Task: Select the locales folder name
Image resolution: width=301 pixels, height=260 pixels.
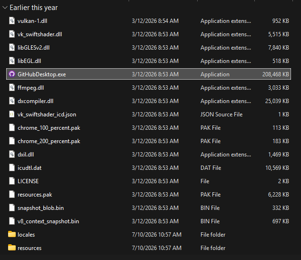Action: click(x=26, y=235)
